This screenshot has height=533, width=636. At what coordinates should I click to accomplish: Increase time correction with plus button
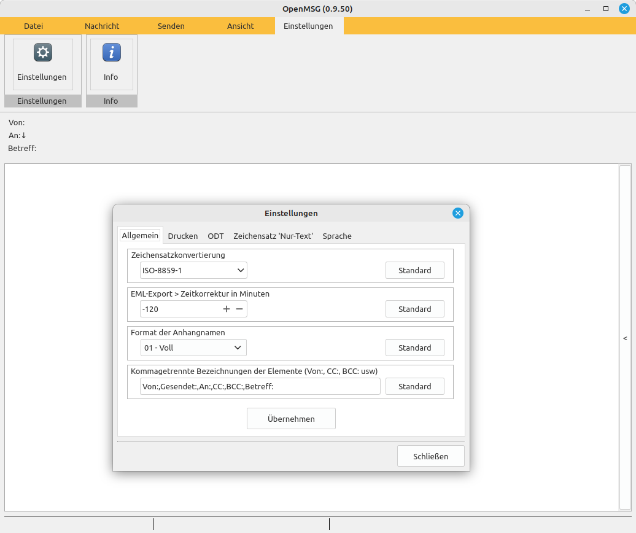point(227,309)
